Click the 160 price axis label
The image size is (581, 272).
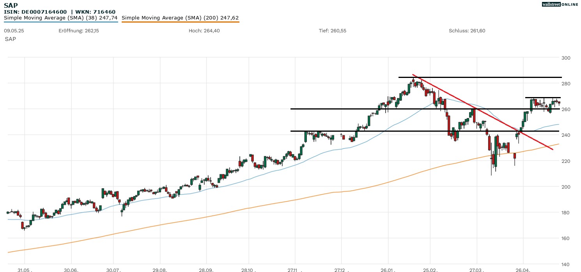point(566,238)
